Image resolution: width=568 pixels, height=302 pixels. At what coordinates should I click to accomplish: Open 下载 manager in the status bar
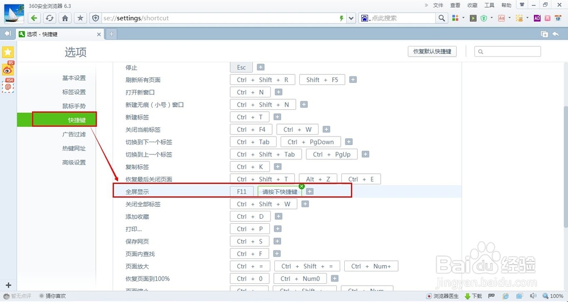tap(473, 296)
